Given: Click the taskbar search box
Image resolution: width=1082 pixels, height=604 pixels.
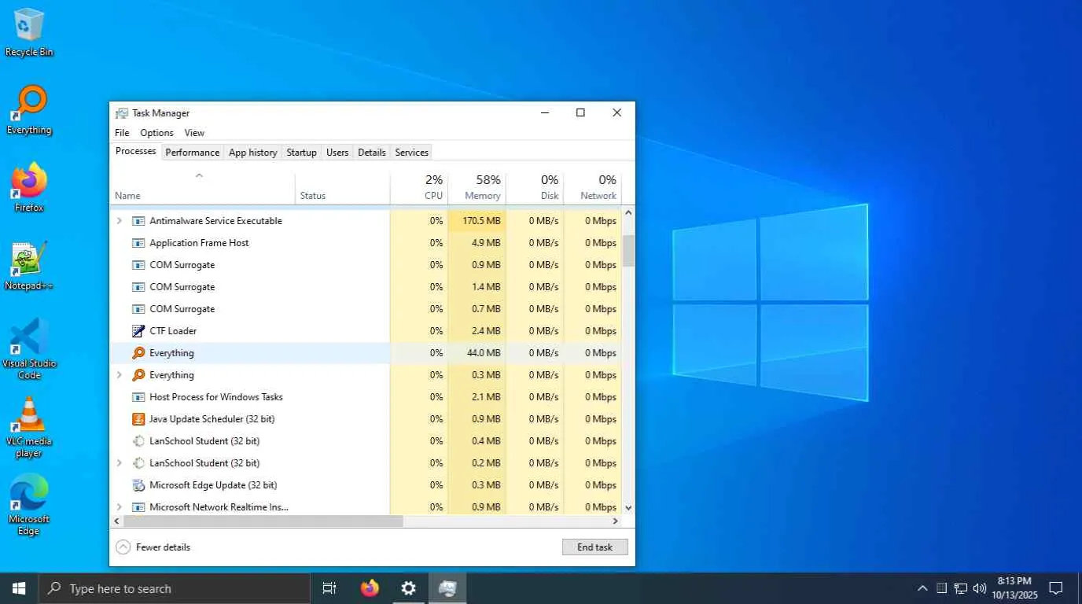Looking at the screenshot, I should coord(175,588).
